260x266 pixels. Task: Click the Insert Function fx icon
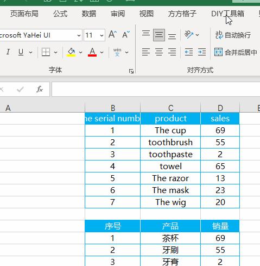(40, 89)
